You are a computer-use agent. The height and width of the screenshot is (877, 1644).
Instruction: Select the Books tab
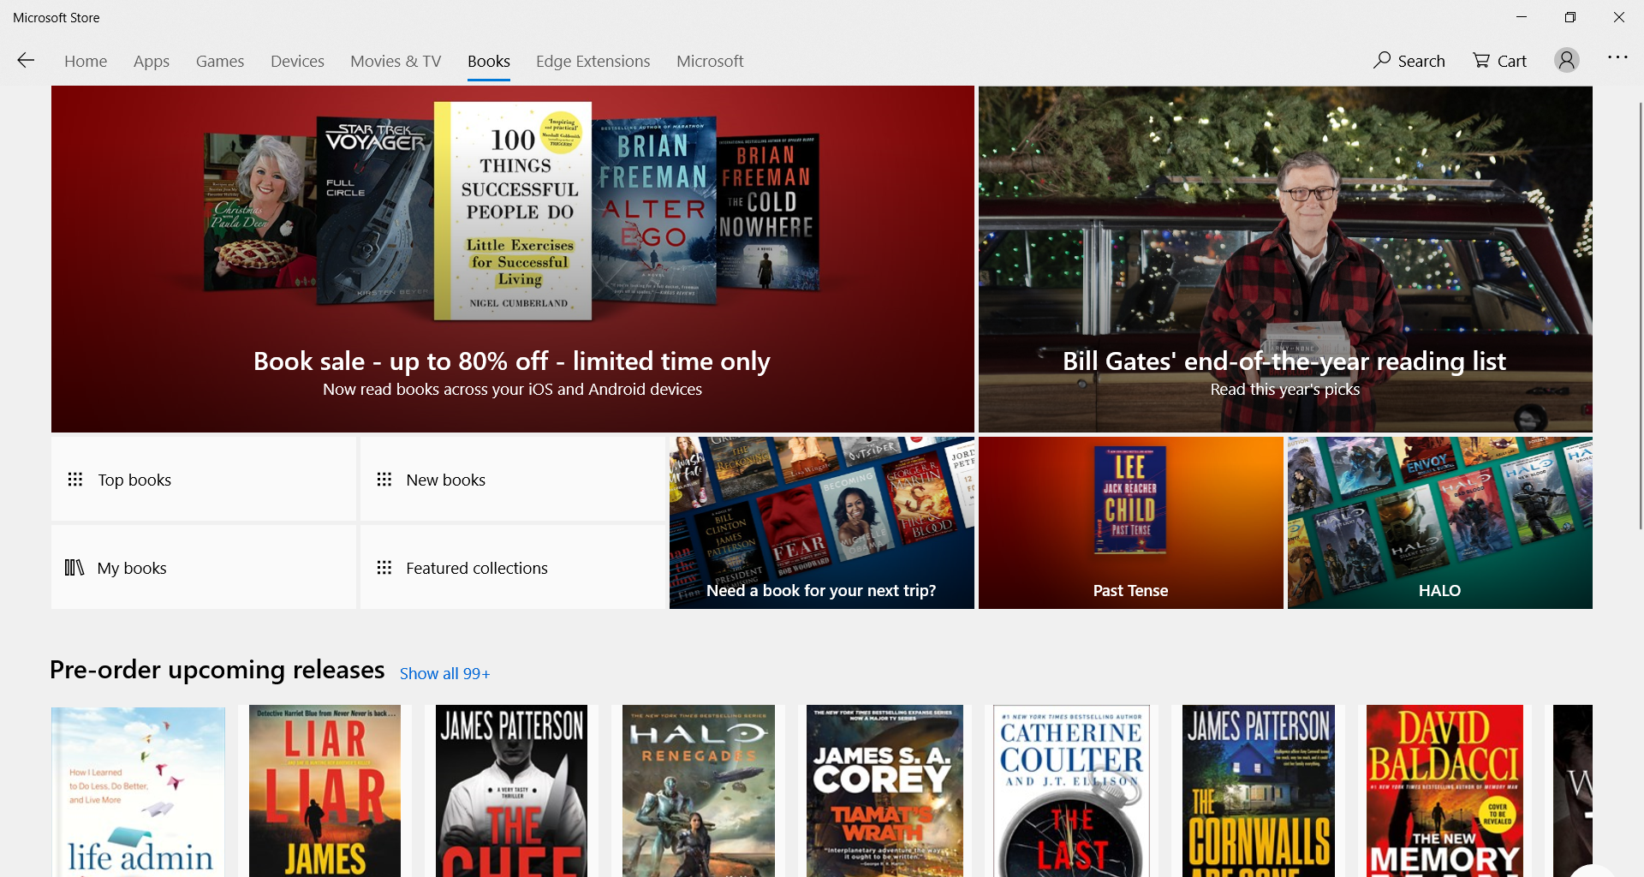point(489,61)
